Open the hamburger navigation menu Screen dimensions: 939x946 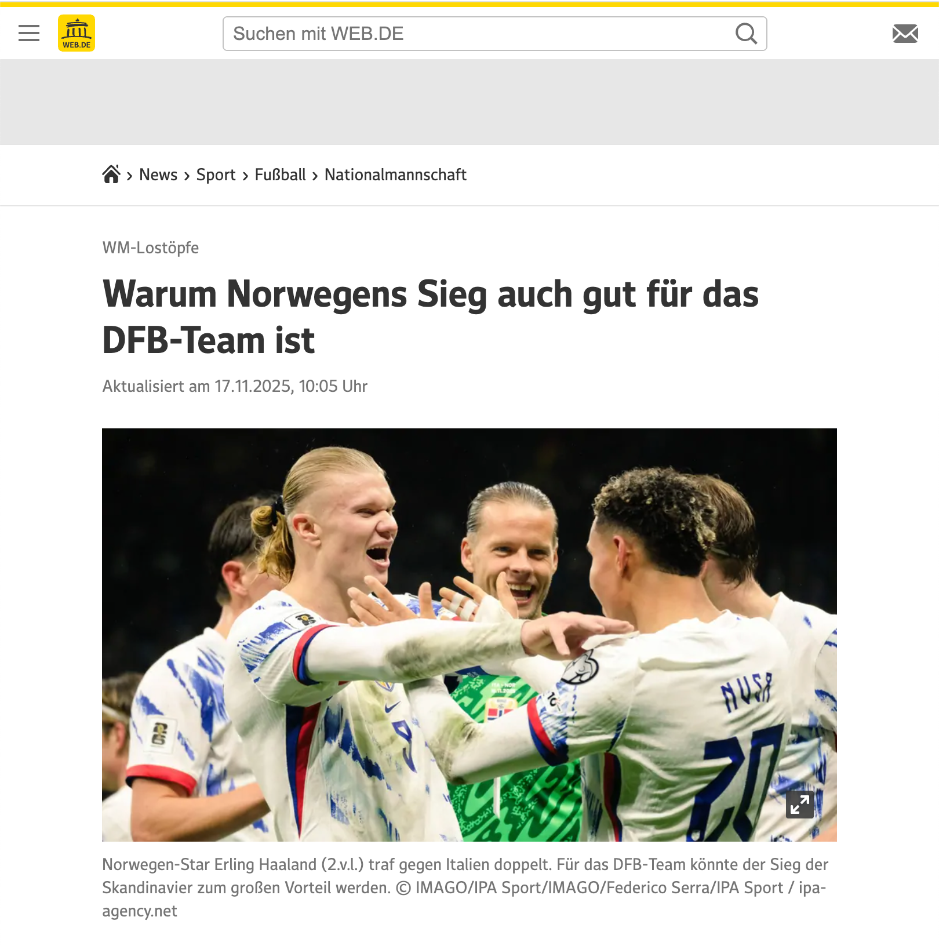(29, 34)
